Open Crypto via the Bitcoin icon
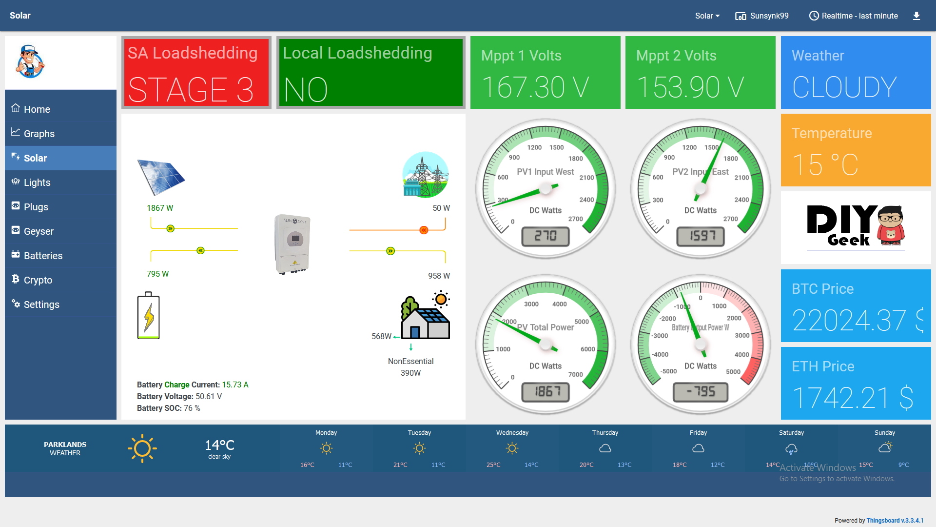The height and width of the screenshot is (527, 936). [15, 280]
